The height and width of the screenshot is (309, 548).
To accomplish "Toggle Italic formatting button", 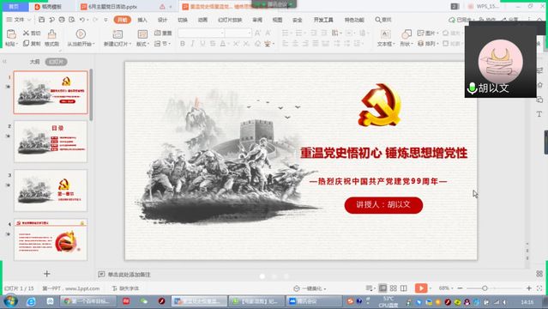I will point(193,44).
